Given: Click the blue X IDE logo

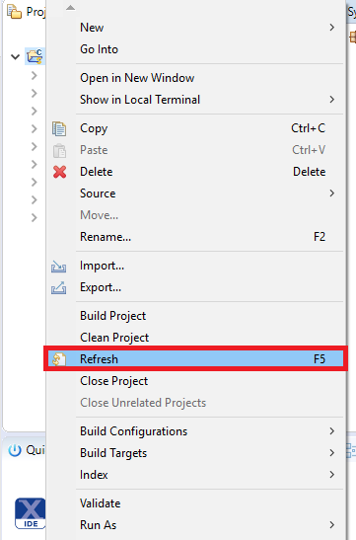Looking at the screenshot, I should point(31,513).
